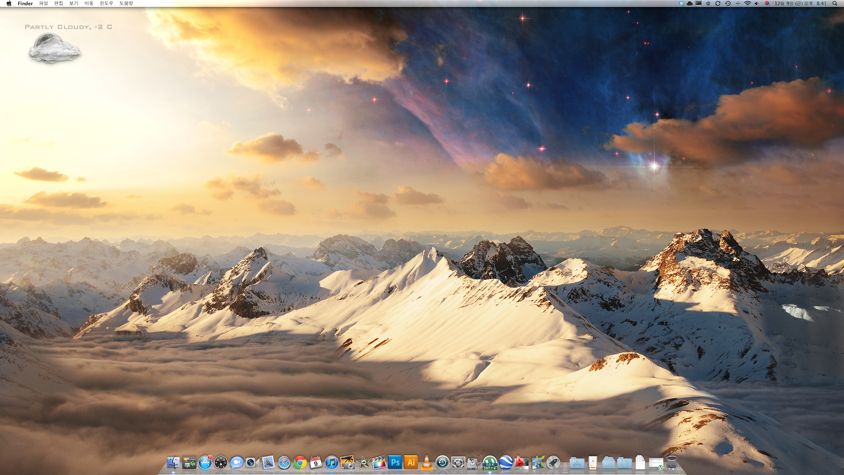The height and width of the screenshot is (475, 844).
Task: Launch Google Earth from the dock
Action: coord(506,463)
